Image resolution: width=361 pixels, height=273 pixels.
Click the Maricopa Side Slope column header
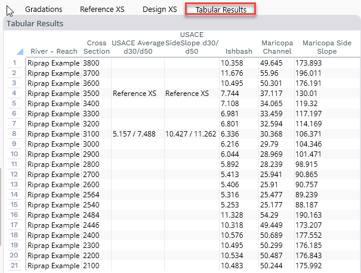[327, 47]
